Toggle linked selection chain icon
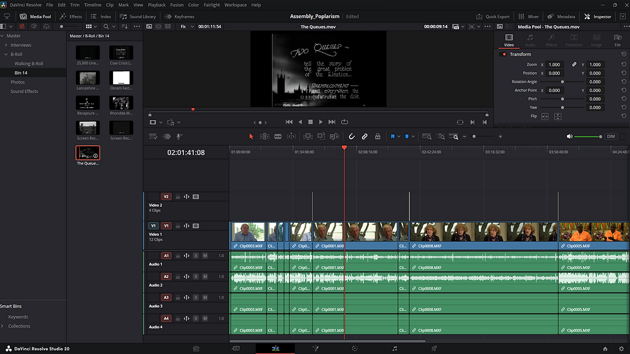Viewport: 630px width, 354px height. coord(364,136)
